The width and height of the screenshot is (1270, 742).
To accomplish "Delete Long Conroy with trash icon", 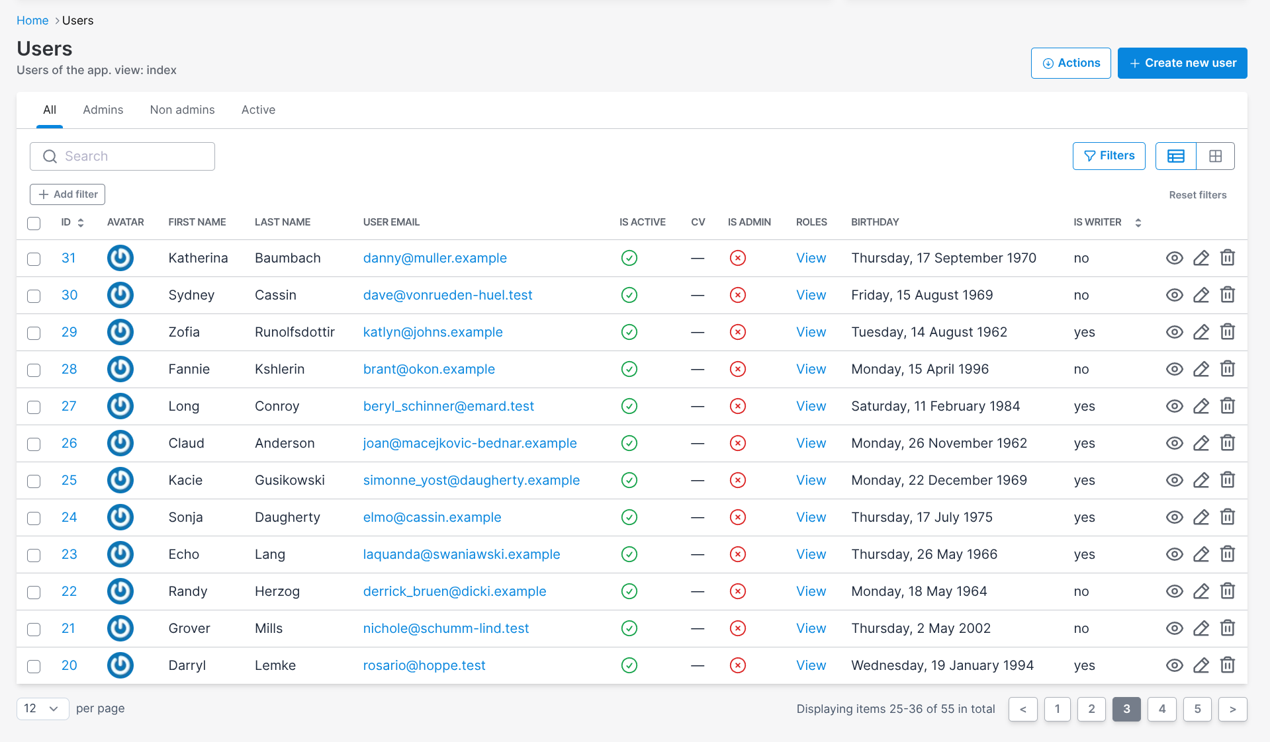I will coord(1227,406).
